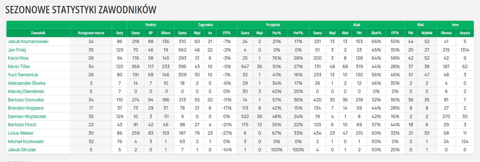Click Maciej Olenderek name
480x162 pixels.
(x=26, y=91)
